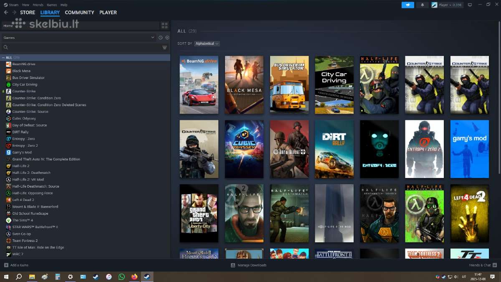Image resolution: width=501 pixels, height=282 pixels.
Task: Open the City Car Driving cover
Action: [x=334, y=85]
